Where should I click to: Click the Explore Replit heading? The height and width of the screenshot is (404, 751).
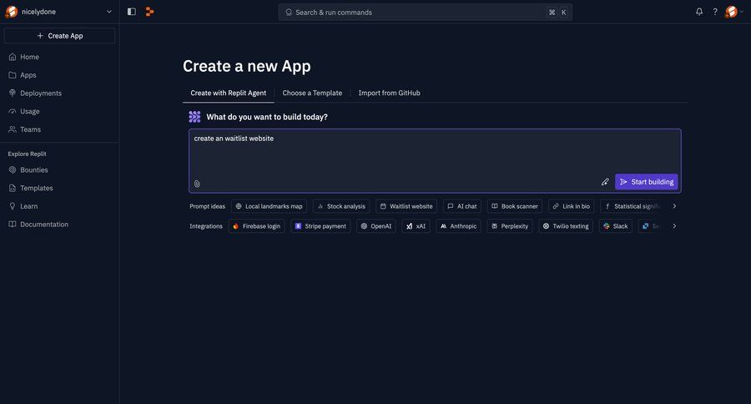click(28, 154)
